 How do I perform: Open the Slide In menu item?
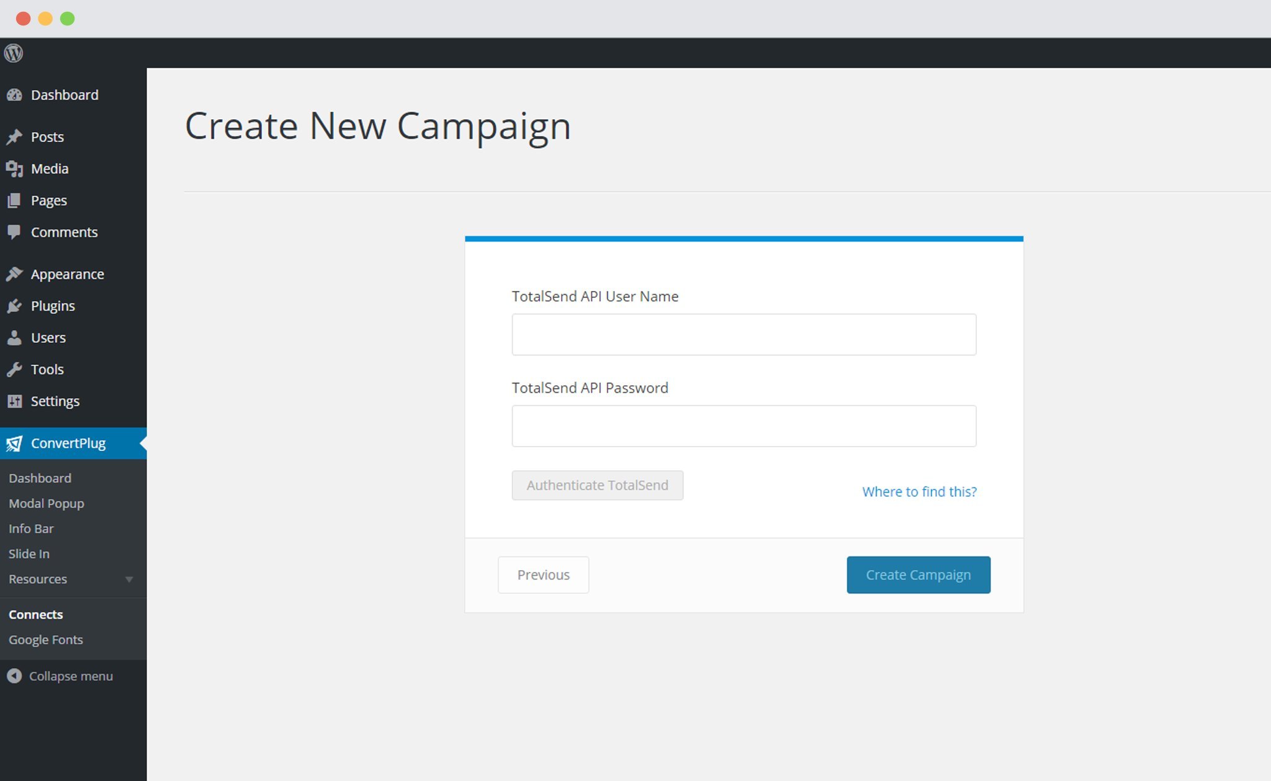[28, 553]
